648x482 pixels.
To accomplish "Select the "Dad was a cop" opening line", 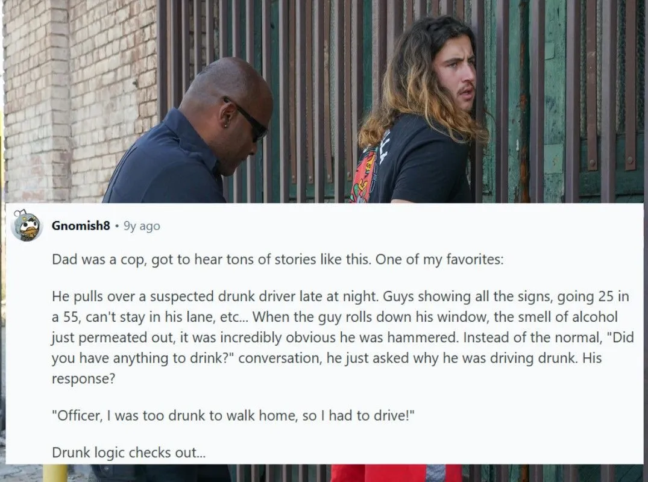I will point(278,260).
